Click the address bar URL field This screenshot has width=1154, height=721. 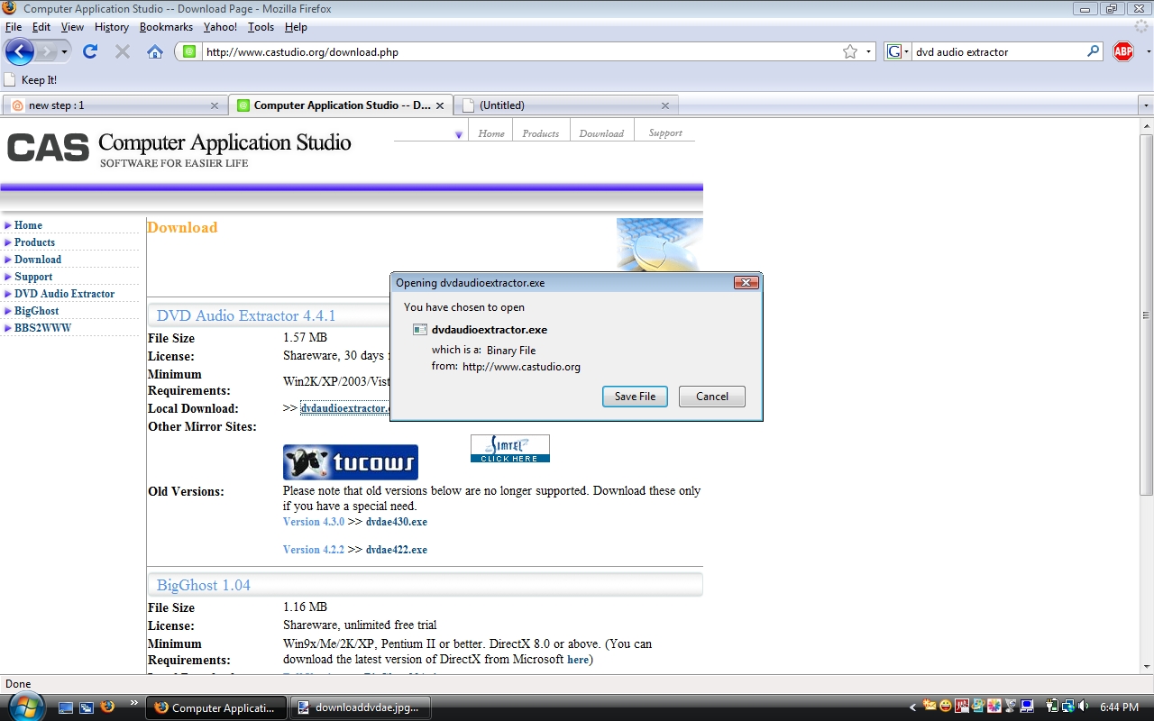tap(523, 52)
